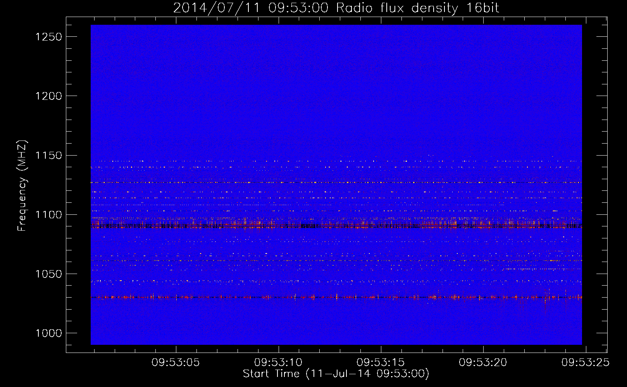
Task: Click the 09:53:20 time tick label
Action: point(483,363)
